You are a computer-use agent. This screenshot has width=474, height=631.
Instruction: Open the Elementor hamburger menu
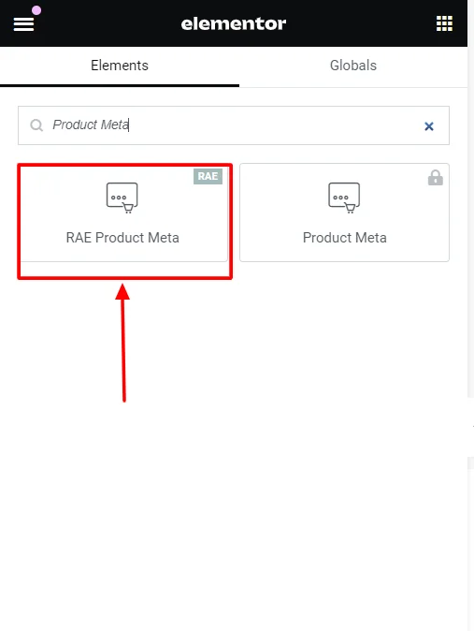pyautogui.click(x=23, y=23)
